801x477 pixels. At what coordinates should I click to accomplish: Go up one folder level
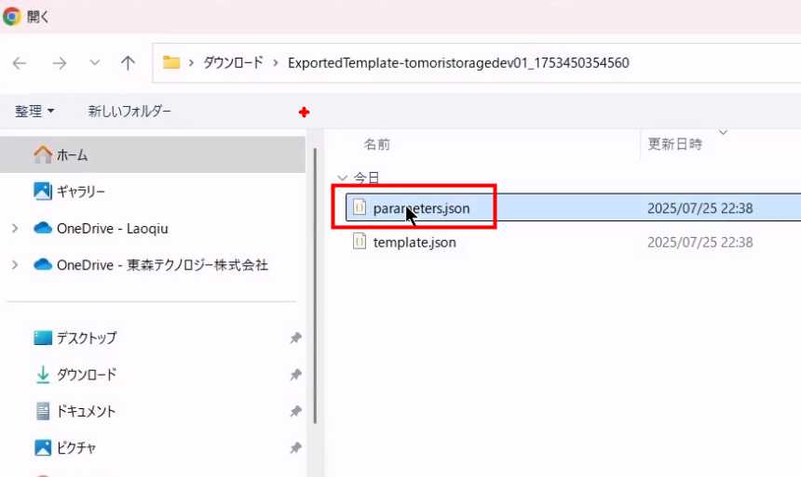129,63
